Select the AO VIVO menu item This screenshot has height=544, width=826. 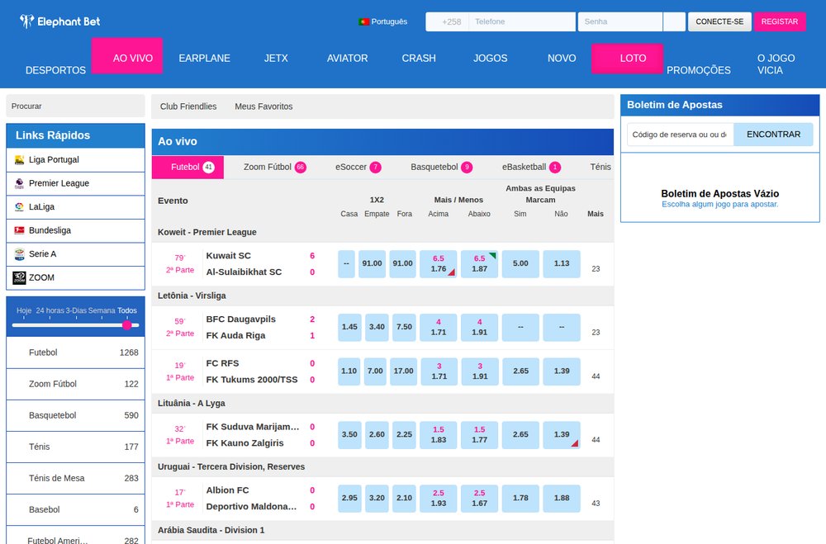(x=127, y=55)
